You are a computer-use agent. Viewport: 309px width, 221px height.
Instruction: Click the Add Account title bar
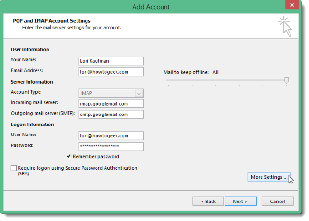[x=151, y=7]
